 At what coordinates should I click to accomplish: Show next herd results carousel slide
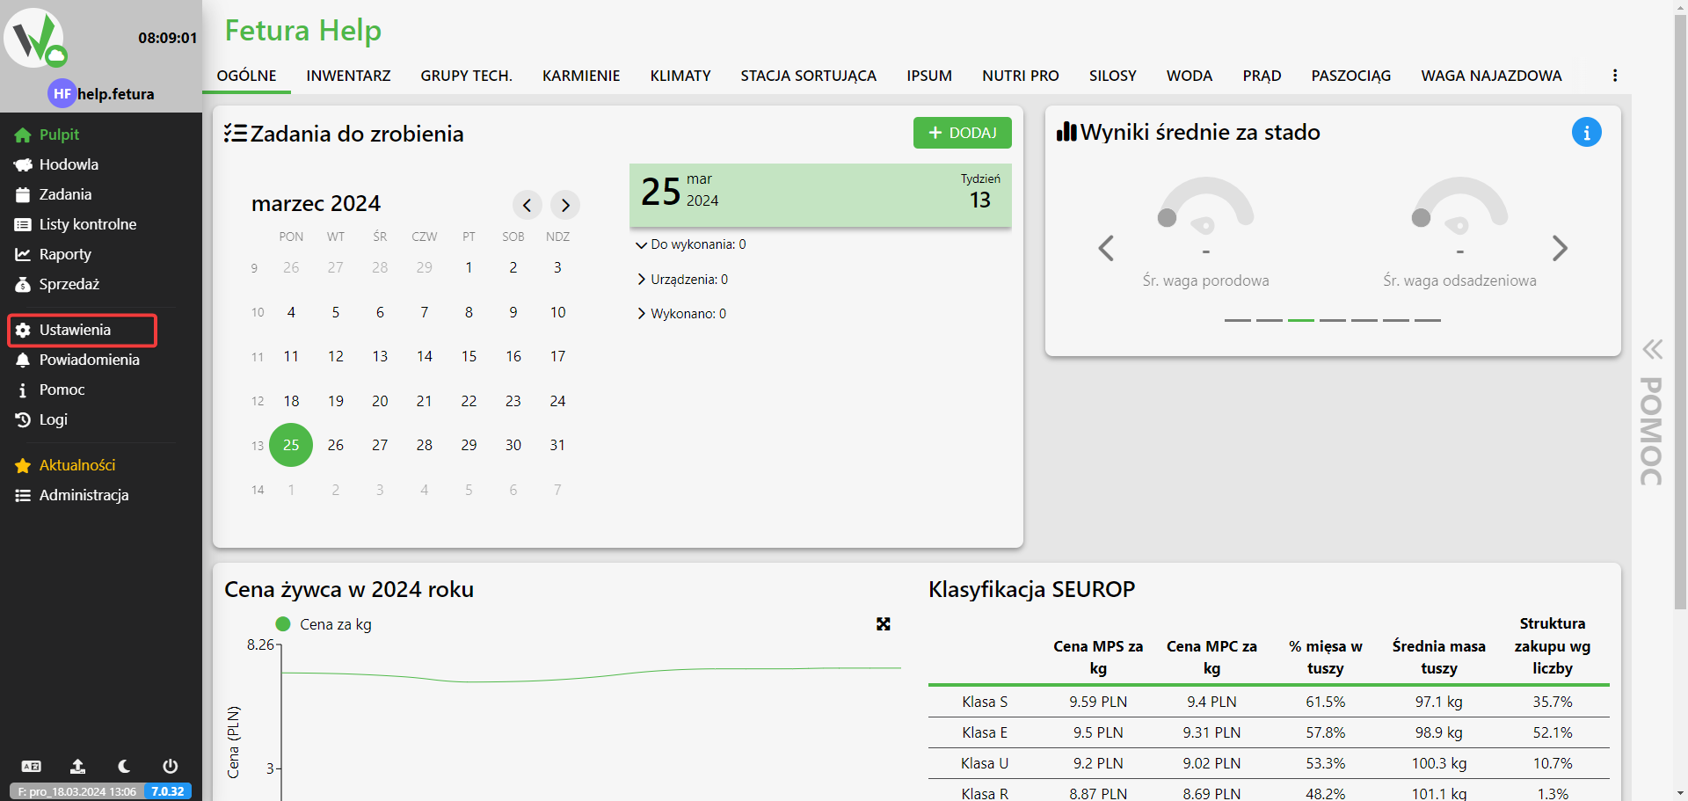coord(1559,249)
